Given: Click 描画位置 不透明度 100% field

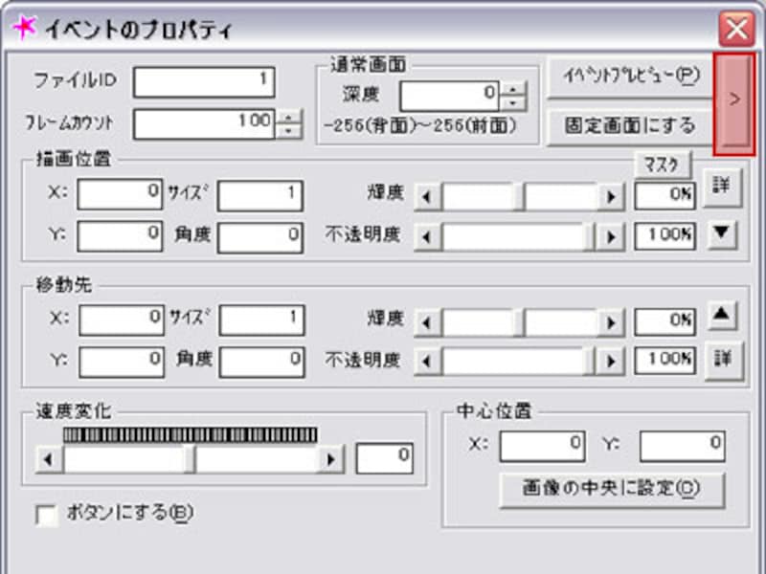Looking at the screenshot, I should pyautogui.click(x=665, y=236).
